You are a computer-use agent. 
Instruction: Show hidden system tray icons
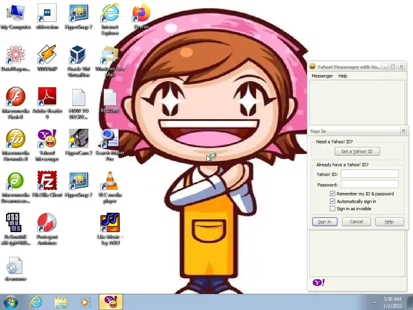pos(374,303)
